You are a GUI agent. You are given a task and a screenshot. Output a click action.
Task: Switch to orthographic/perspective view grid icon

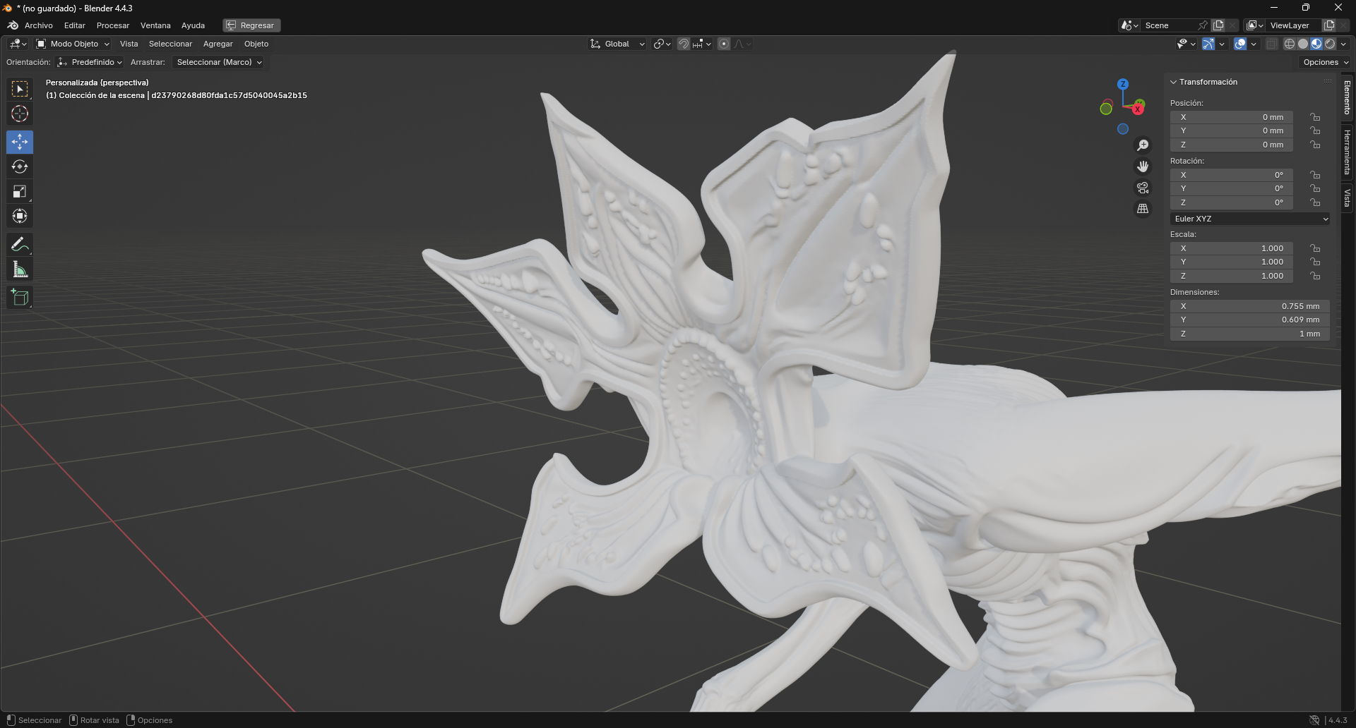point(1142,209)
